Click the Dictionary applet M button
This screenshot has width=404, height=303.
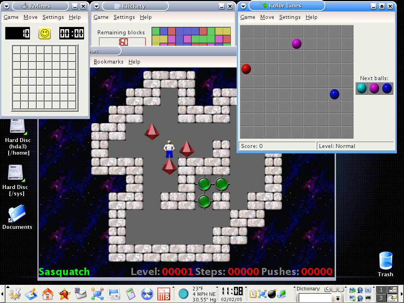coord(341,289)
